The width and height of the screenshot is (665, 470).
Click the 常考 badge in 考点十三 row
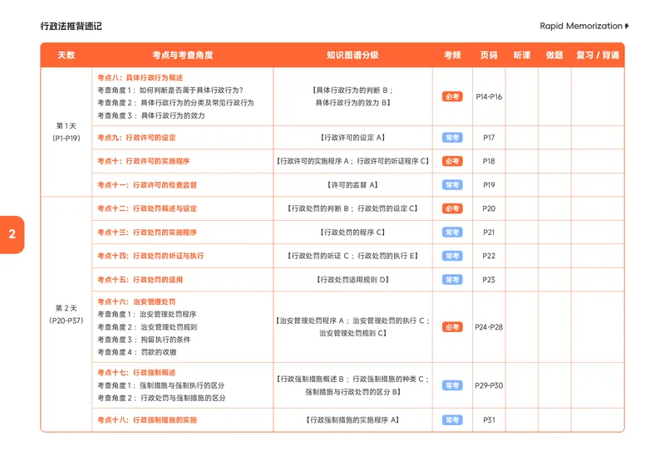pyautogui.click(x=452, y=233)
